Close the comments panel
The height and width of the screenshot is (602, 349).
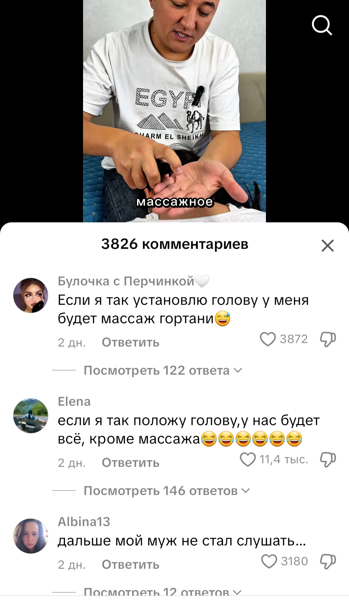pos(328,246)
